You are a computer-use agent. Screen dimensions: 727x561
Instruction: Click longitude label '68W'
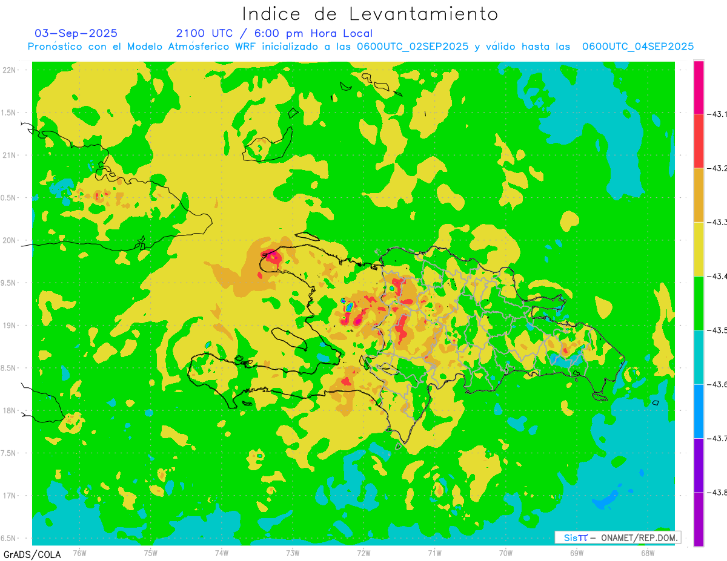(x=648, y=553)
